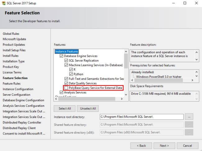Uncheck SQL Server Replication checkbox
The image size is (202, 151).
pos(66,61)
